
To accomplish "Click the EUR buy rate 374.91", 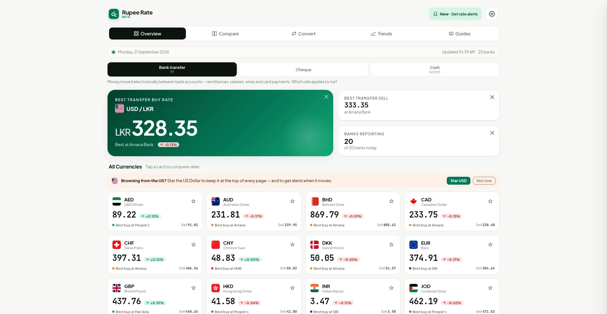I will click(x=424, y=258).
